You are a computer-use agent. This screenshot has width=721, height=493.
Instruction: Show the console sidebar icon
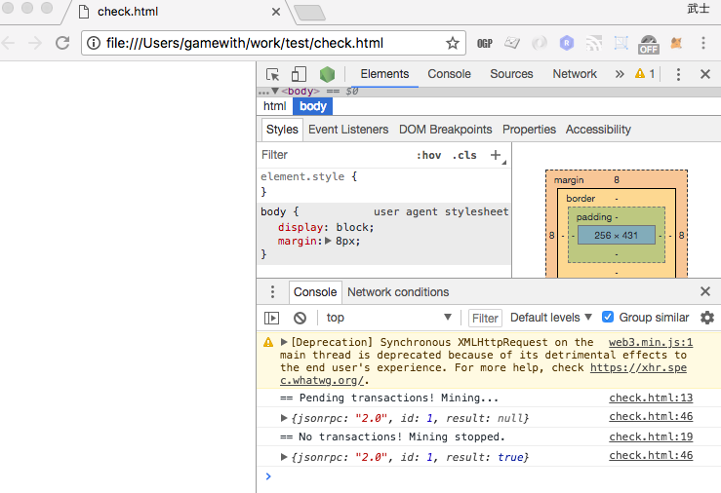(272, 318)
